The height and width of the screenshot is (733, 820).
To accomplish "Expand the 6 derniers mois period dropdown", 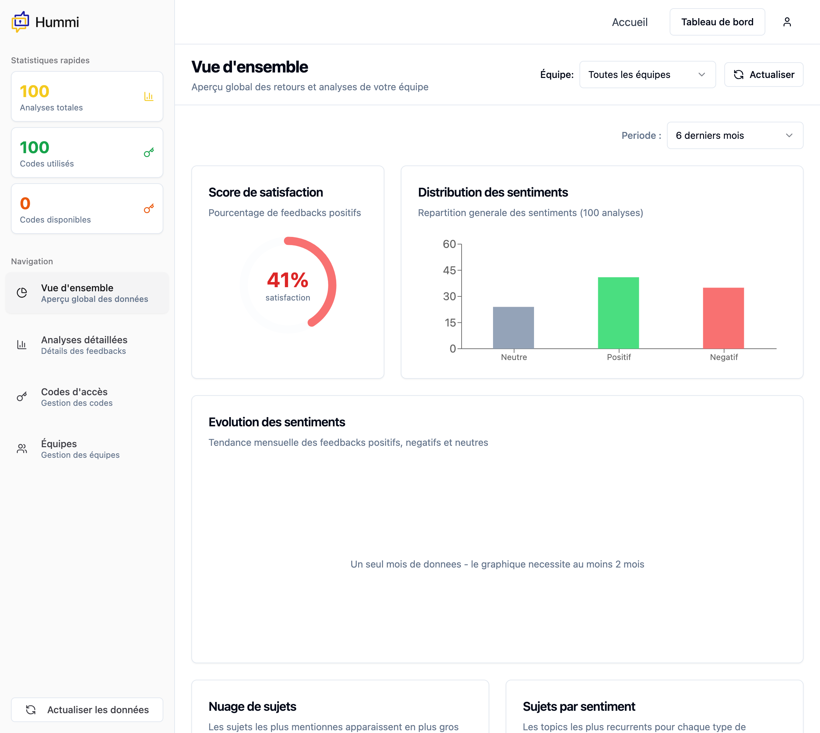I will pyautogui.click(x=734, y=135).
